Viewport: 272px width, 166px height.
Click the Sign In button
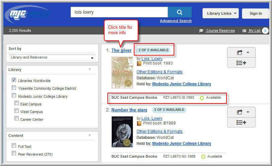coord(256,13)
